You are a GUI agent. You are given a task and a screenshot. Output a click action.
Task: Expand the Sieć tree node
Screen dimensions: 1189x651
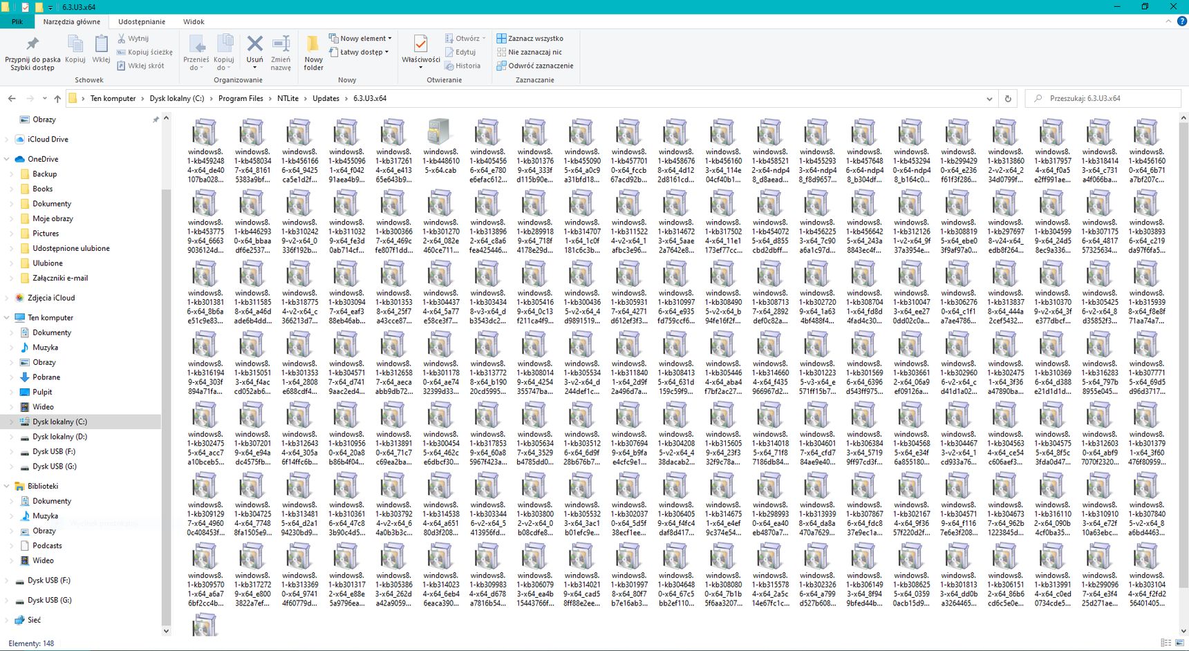tap(7, 621)
